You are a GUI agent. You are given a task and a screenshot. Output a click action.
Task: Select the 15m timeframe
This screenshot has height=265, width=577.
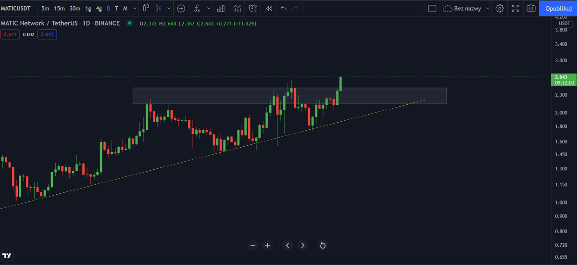[60, 8]
